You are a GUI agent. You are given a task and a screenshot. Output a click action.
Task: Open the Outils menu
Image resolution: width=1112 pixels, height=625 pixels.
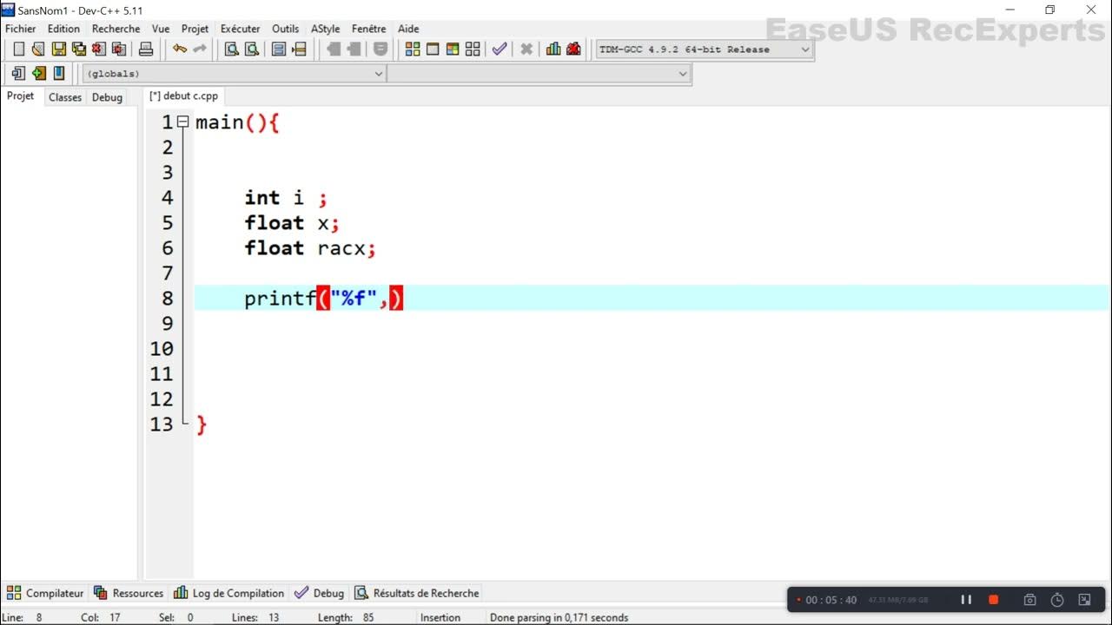click(286, 29)
